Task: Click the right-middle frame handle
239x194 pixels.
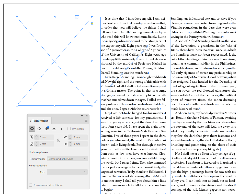Action: coord(92,61)
